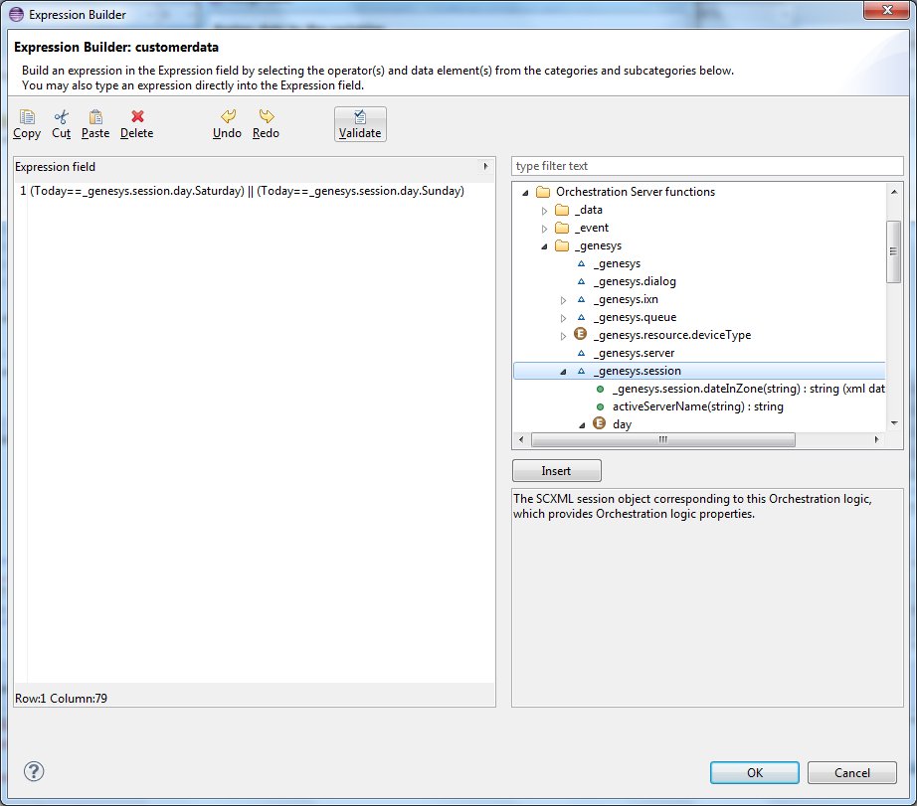This screenshot has height=806, width=917.
Task: Click the tree's scroll down arrow
Action: pos(893,423)
